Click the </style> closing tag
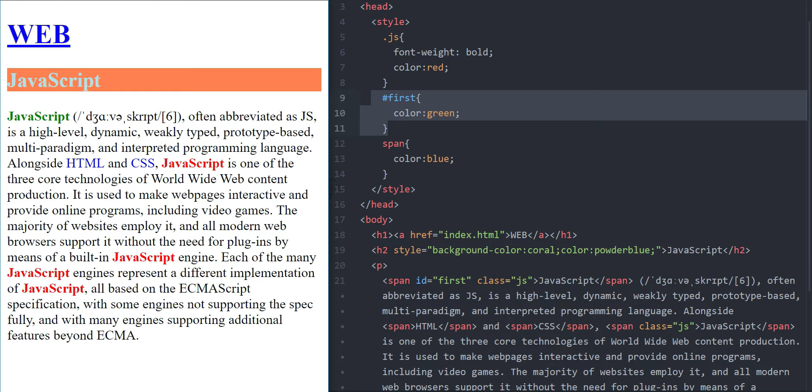The height and width of the screenshot is (392, 812). 393,189
